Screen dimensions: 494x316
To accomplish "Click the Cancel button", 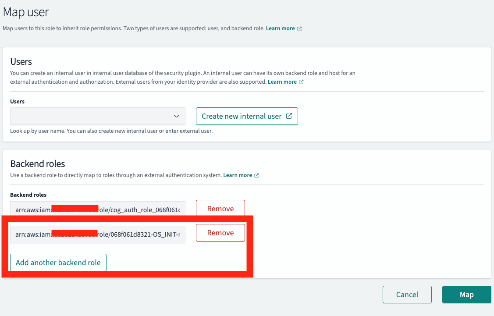I will click(407, 295).
